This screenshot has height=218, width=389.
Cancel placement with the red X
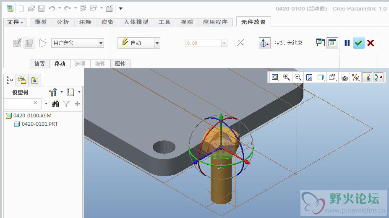click(371, 43)
